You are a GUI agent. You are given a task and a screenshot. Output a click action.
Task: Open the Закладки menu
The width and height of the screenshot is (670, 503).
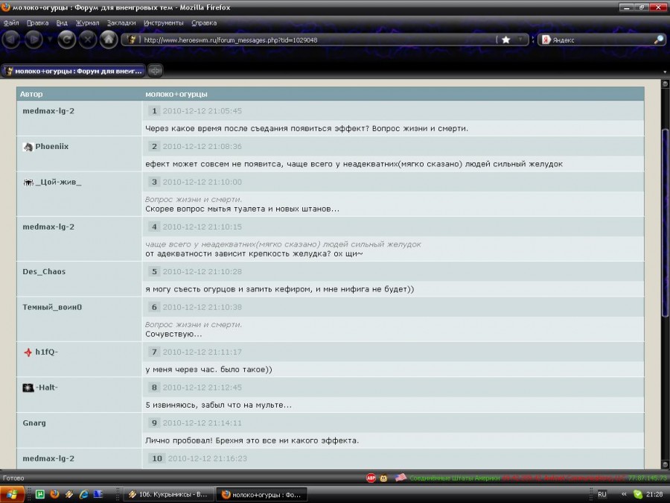[x=121, y=22]
